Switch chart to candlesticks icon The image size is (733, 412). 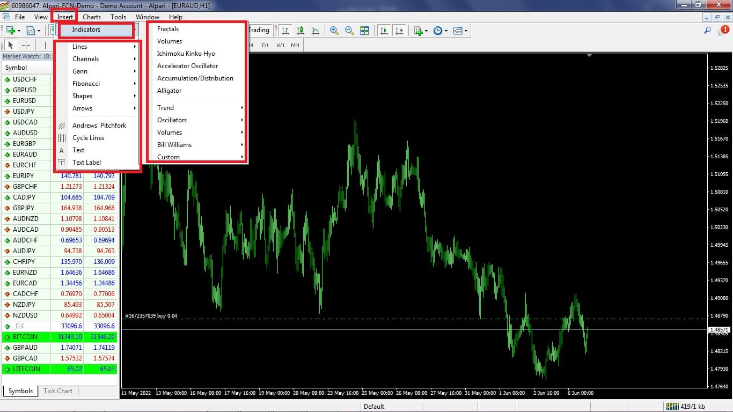300,31
